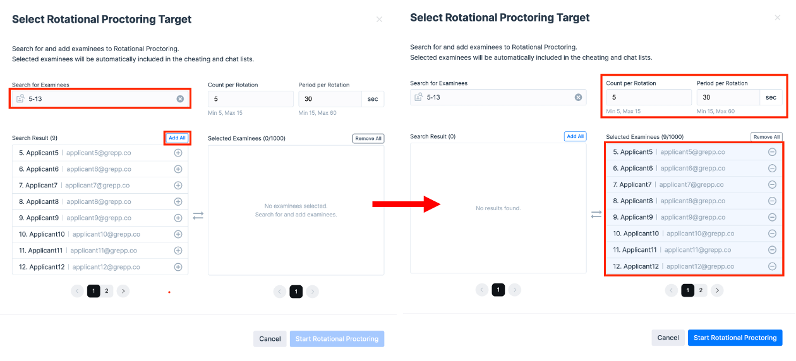
Task: Click the blue Start Rotational Proctoring button
Action: click(x=735, y=338)
